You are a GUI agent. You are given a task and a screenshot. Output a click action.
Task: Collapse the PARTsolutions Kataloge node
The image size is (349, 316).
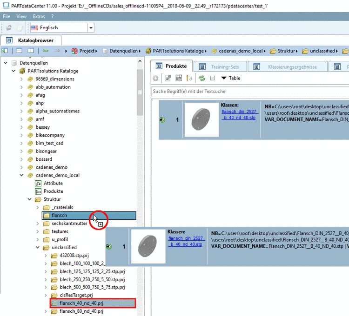point(13,71)
